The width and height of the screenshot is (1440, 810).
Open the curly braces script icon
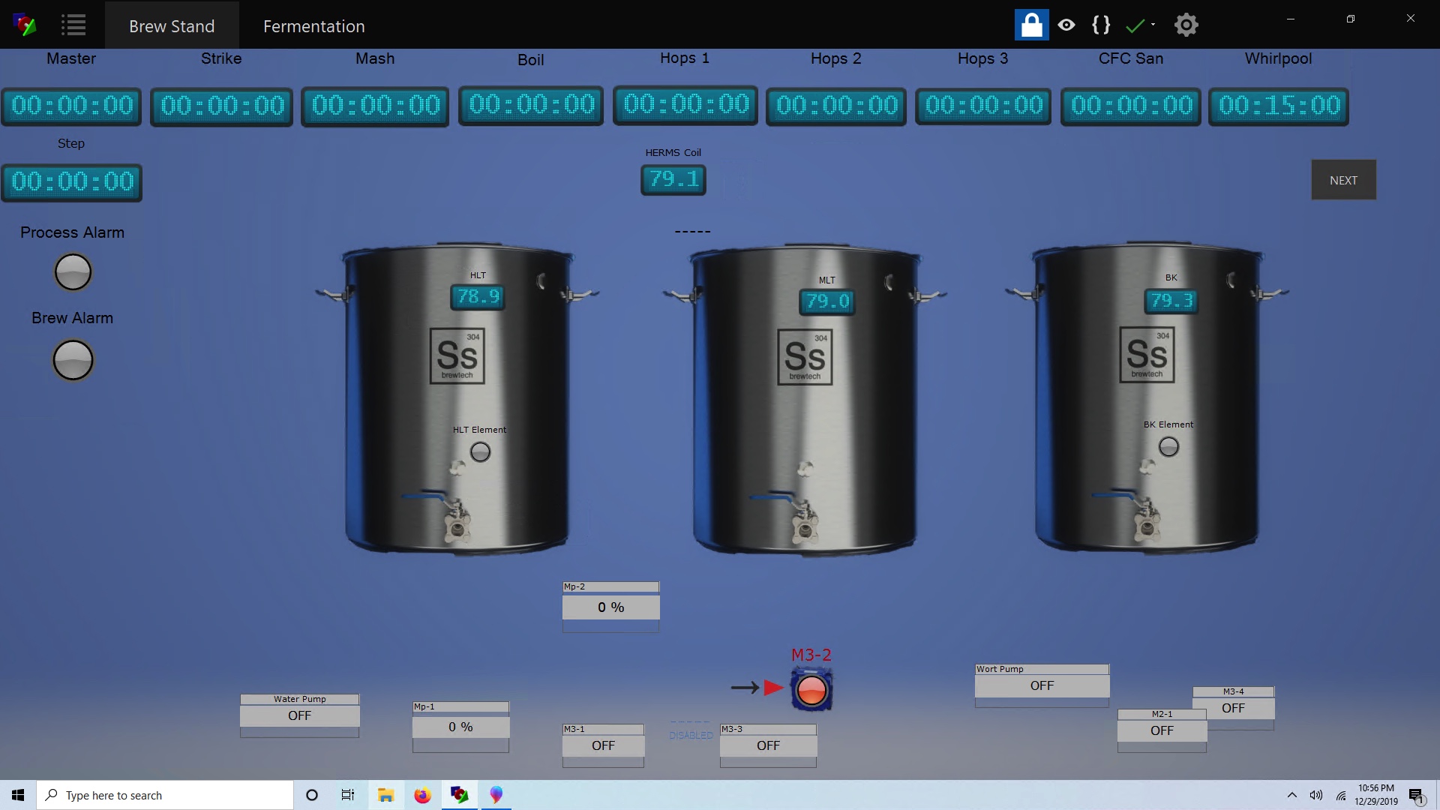click(1101, 25)
